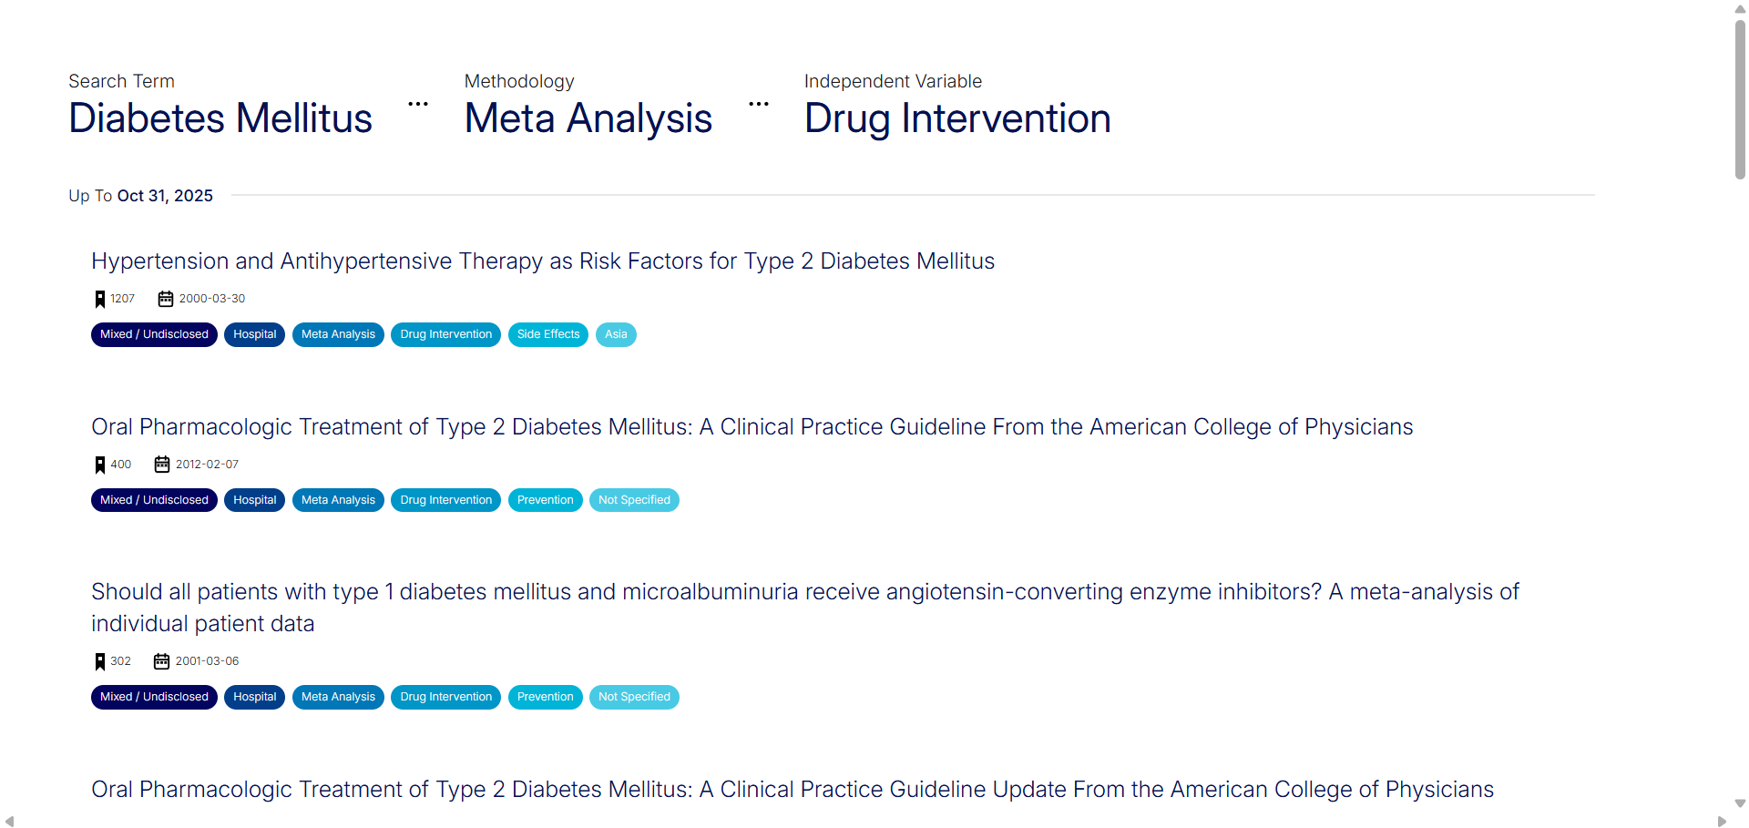Click bookmark icon beside 302 count
Screen dimensions: 1749x828
tap(100, 662)
